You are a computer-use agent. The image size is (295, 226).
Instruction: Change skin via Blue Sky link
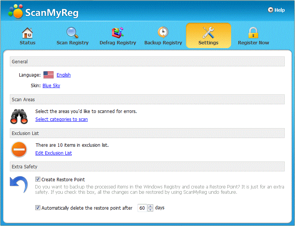point(51,86)
